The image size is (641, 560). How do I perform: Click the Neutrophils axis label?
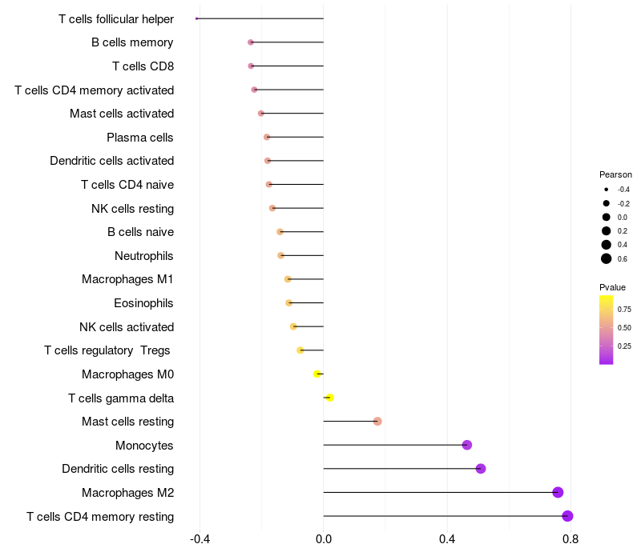tap(144, 256)
